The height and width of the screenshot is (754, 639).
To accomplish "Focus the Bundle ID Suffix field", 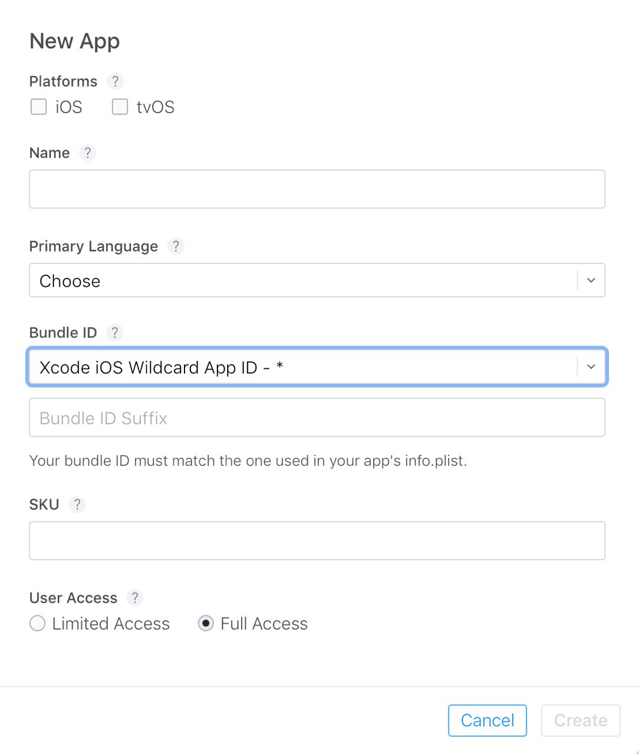I will [317, 418].
